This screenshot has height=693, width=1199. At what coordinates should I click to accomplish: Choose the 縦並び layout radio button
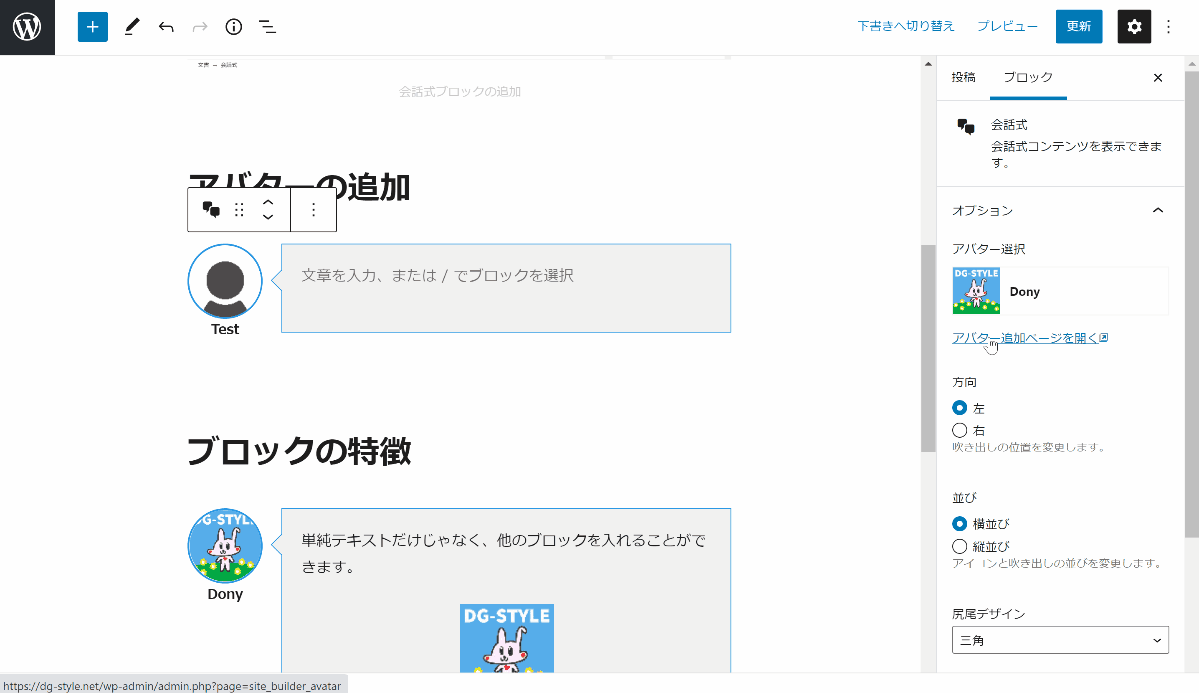point(960,546)
